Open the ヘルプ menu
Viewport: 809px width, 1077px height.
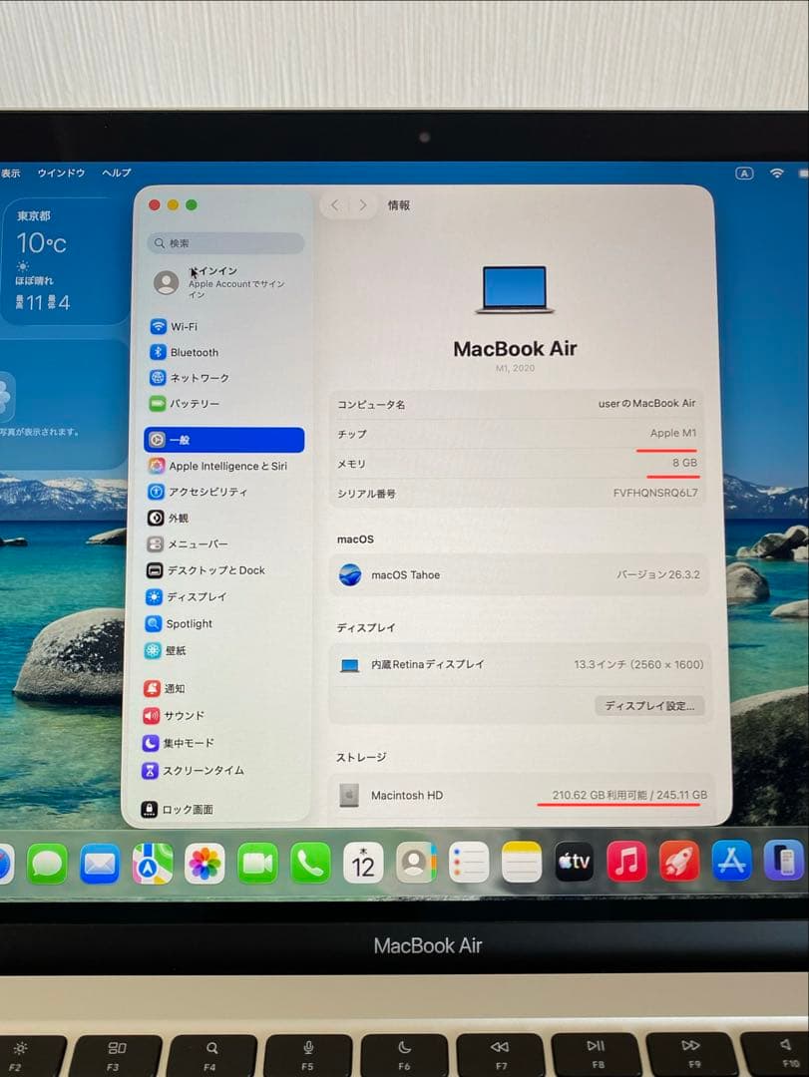(x=116, y=174)
